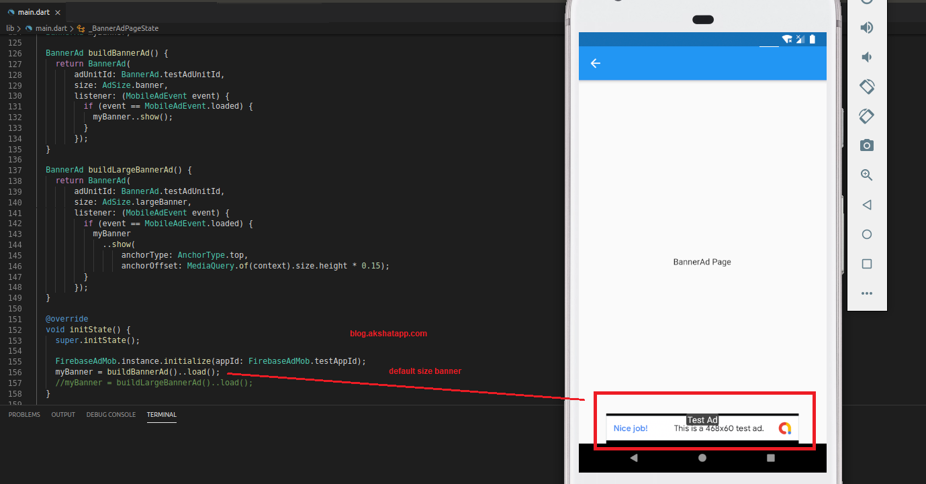Click the volume up icon in emulator toolbar
926x484 pixels.
866,28
